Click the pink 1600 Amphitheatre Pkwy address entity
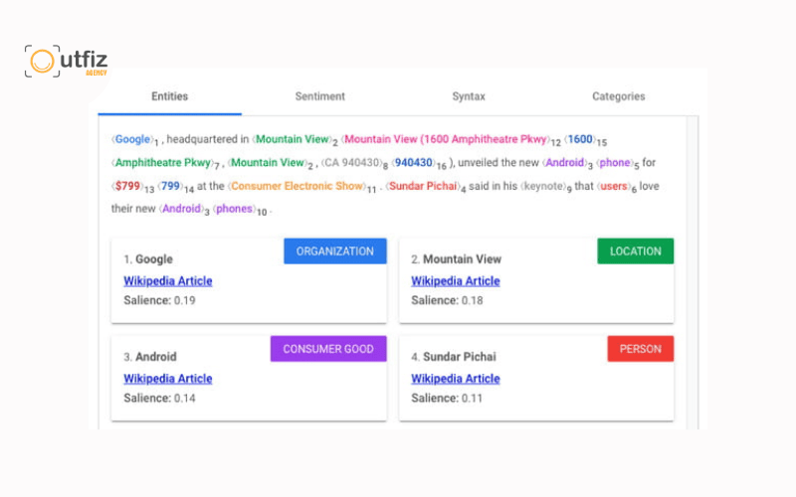Viewport: 796px width, 497px height. click(446, 139)
